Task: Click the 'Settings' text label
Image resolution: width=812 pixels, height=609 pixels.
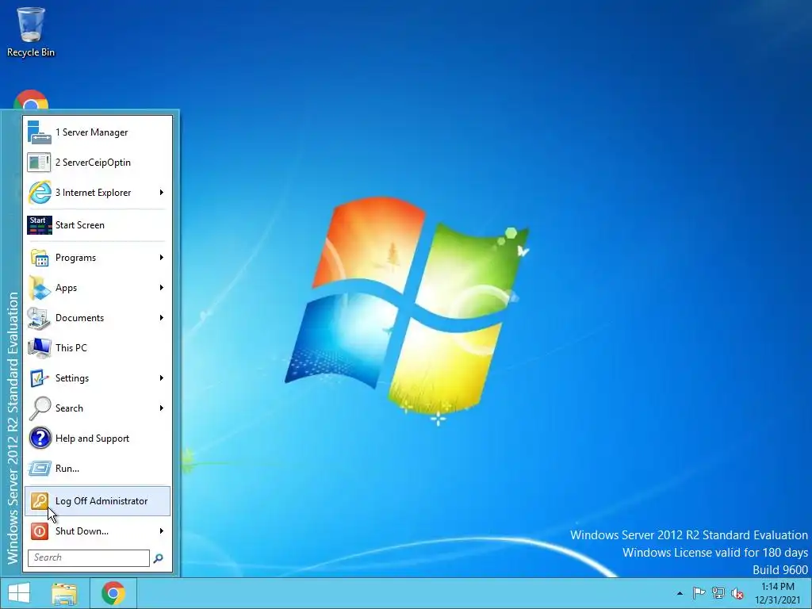Action: (x=72, y=378)
